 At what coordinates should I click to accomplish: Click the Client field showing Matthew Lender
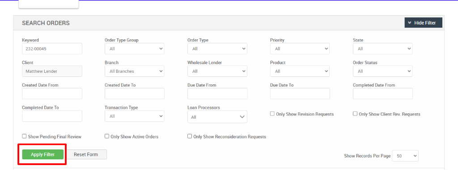pos(52,71)
